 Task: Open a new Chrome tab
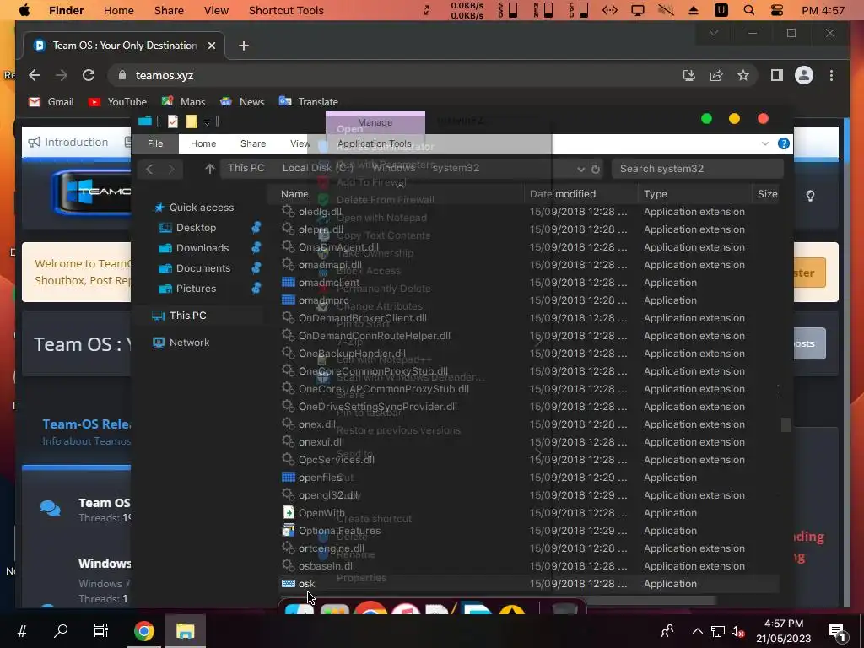click(x=244, y=46)
